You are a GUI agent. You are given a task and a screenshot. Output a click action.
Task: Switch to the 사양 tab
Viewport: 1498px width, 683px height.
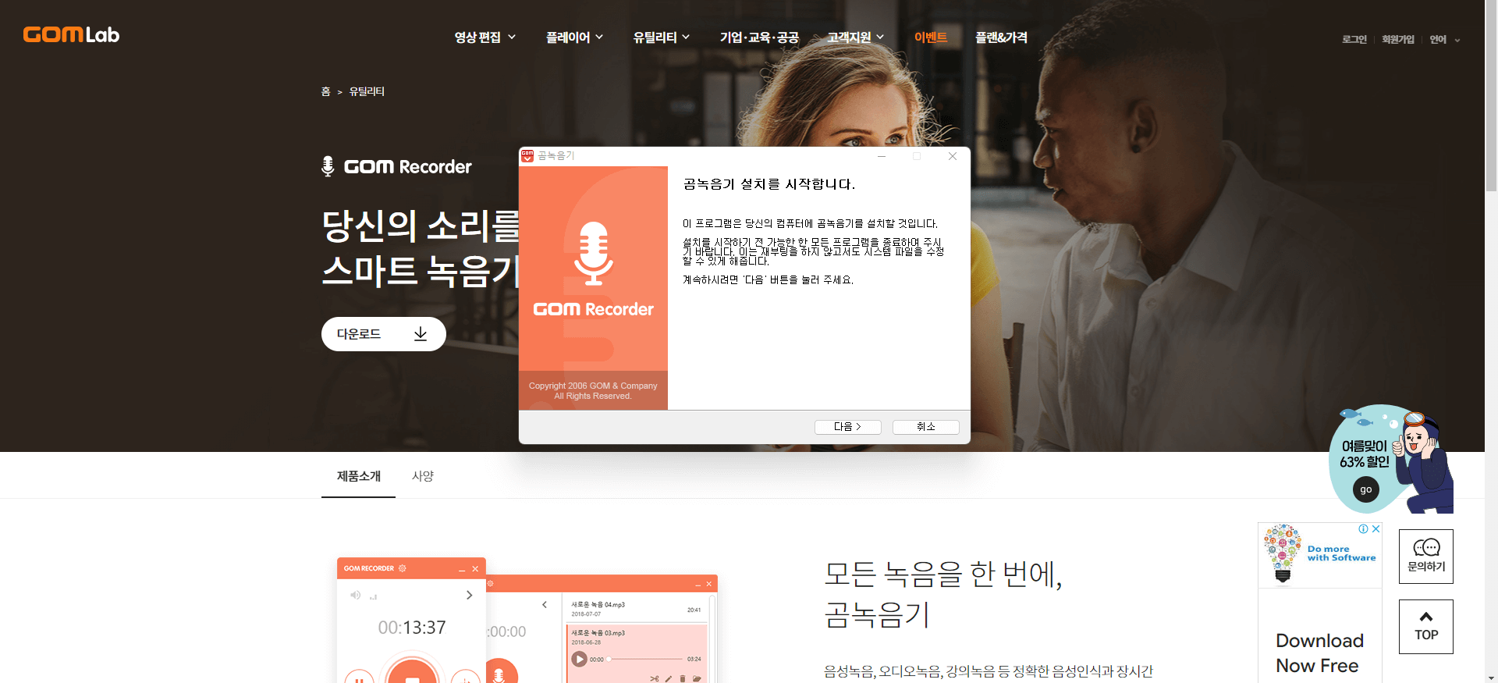[x=423, y=476]
